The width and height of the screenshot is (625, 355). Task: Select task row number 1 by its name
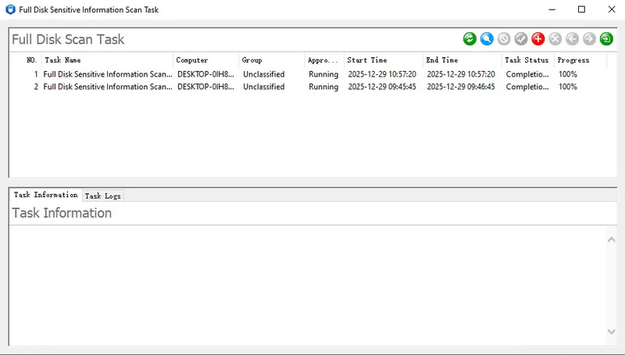pyautogui.click(x=108, y=74)
